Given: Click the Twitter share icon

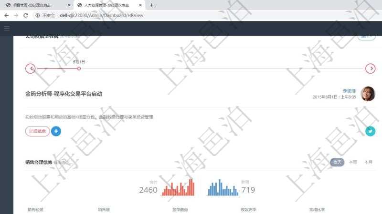Looking at the screenshot, I should click(370, 131).
